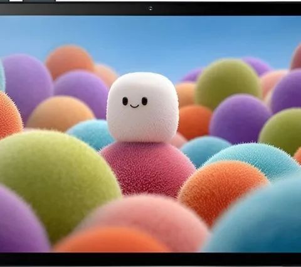Select the green ball at the right edge
The image size is (301, 267).
coord(281,131)
